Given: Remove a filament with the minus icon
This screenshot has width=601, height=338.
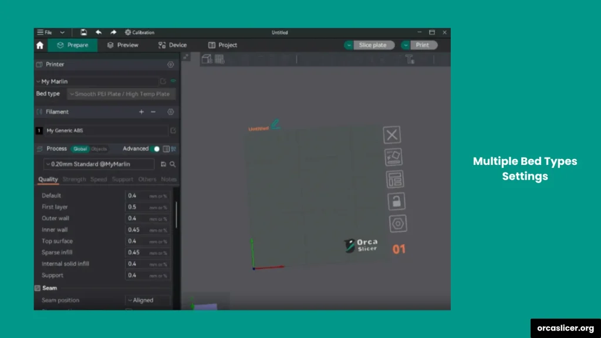Looking at the screenshot, I should [153, 111].
